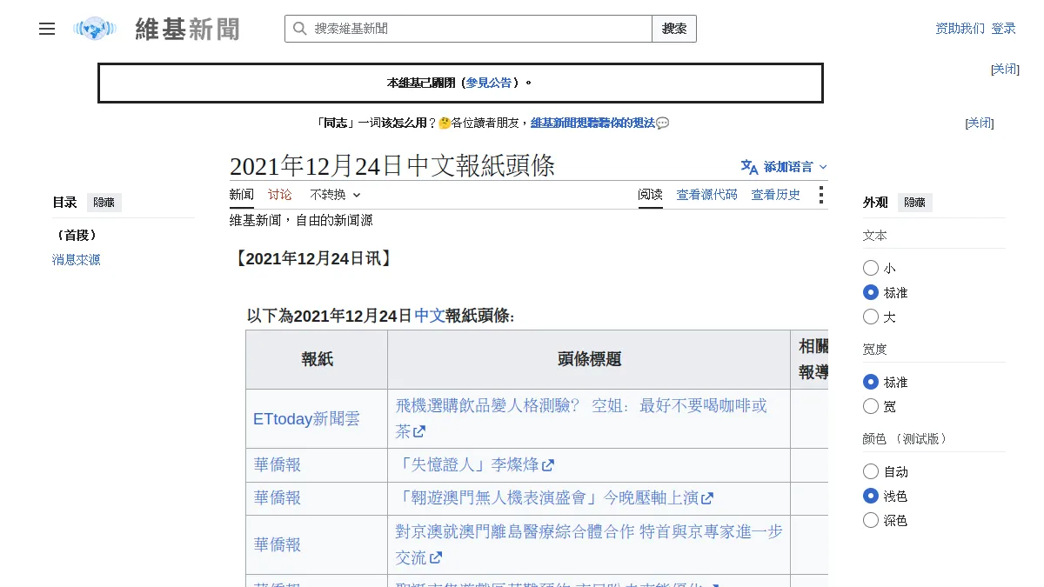
Task: Click external link icon after 李燦烽
Action: pyautogui.click(x=548, y=465)
